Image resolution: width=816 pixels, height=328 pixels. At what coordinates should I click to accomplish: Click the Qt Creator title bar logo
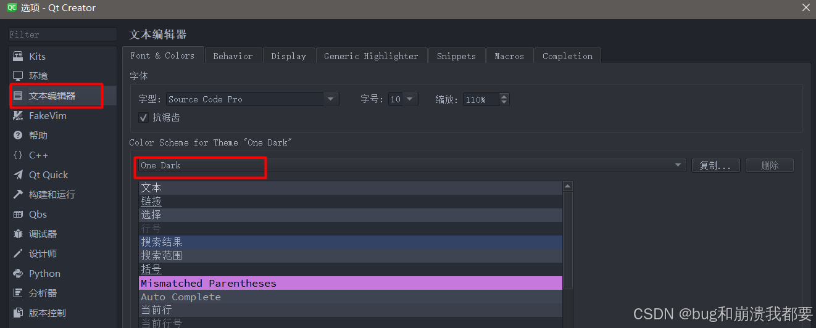point(12,7)
